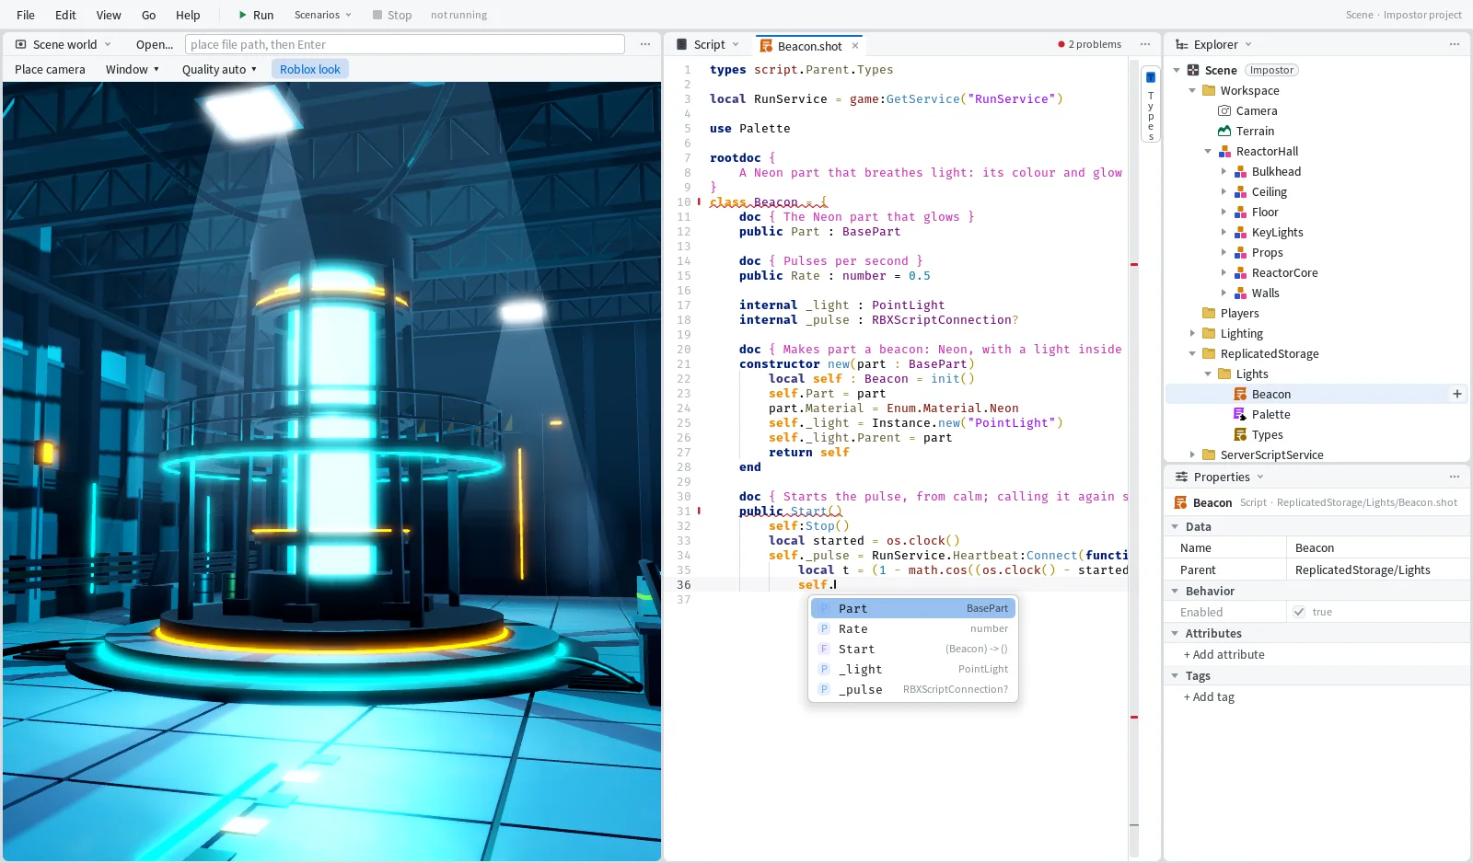Open the Go menu

[x=149, y=15]
